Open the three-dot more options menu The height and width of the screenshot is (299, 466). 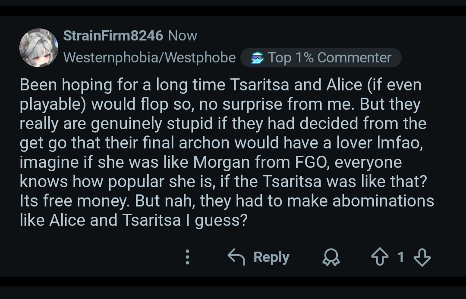[187, 257]
